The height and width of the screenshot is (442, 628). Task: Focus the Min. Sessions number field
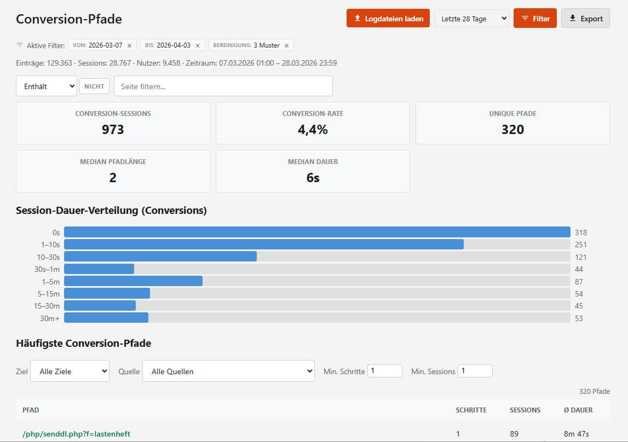click(475, 371)
